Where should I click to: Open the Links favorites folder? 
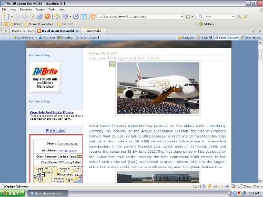click(16, 24)
